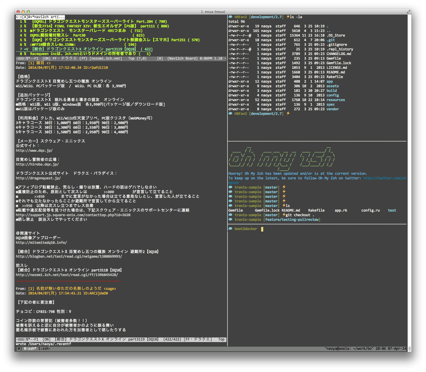The height and width of the screenshot is (372, 426).
Task: Click the [feature/testing-pullreview] branch prompt
Action: click(292, 220)
